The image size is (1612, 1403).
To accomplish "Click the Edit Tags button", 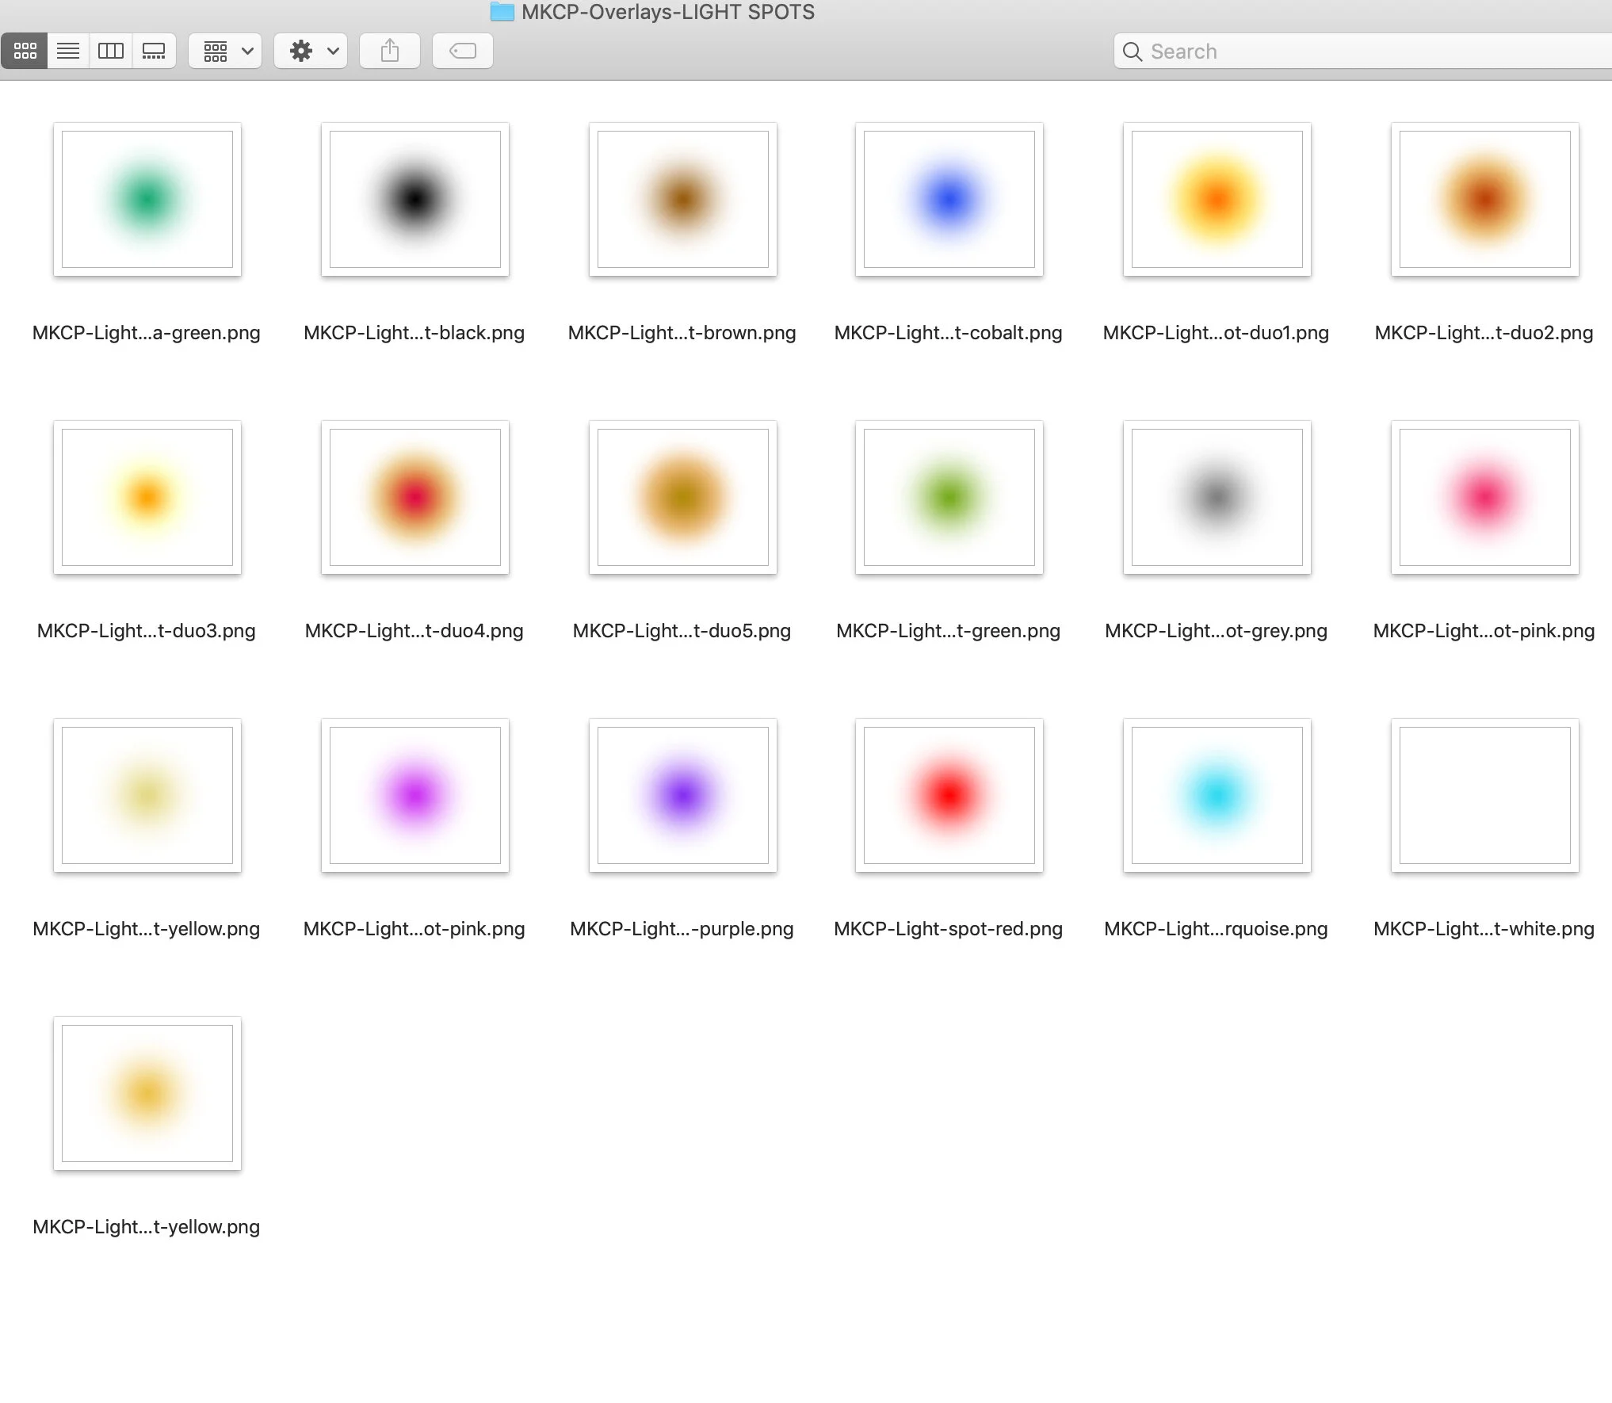I will pos(463,52).
